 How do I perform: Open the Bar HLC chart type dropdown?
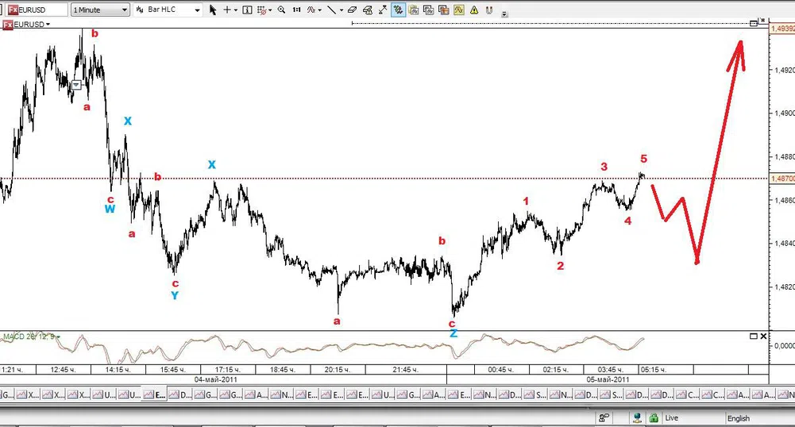[x=169, y=10]
